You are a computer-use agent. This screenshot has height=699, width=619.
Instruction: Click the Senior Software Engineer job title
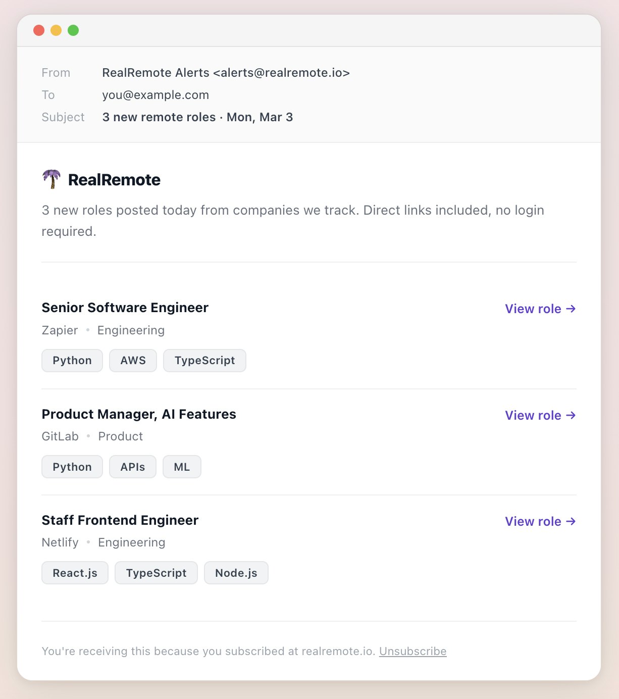(x=125, y=308)
